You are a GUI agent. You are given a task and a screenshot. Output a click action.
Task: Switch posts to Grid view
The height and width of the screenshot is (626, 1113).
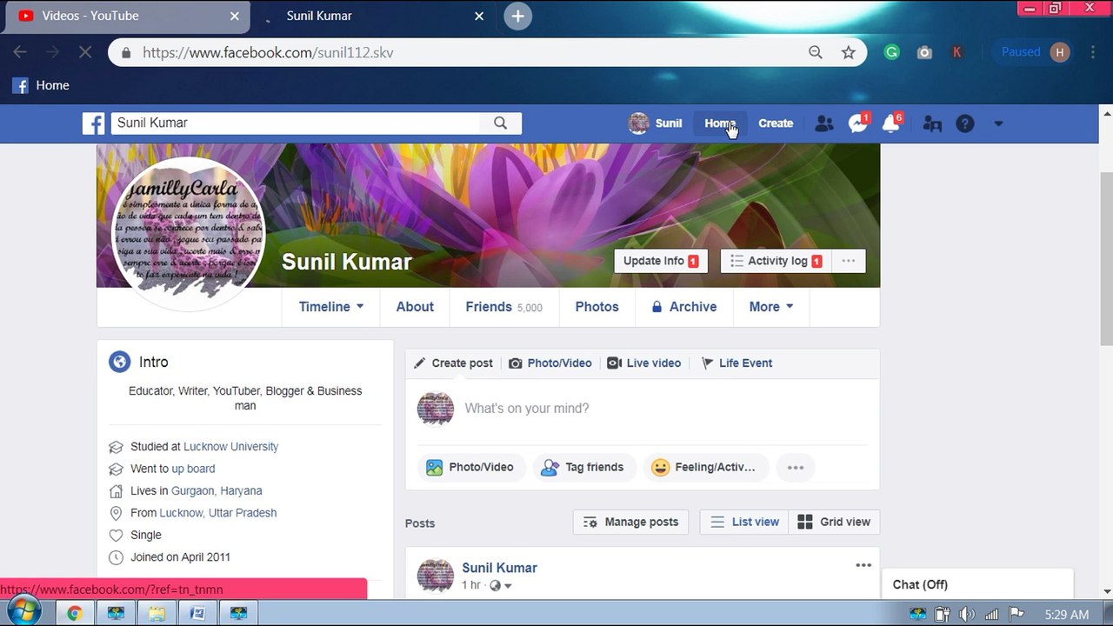pyautogui.click(x=834, y=522)
